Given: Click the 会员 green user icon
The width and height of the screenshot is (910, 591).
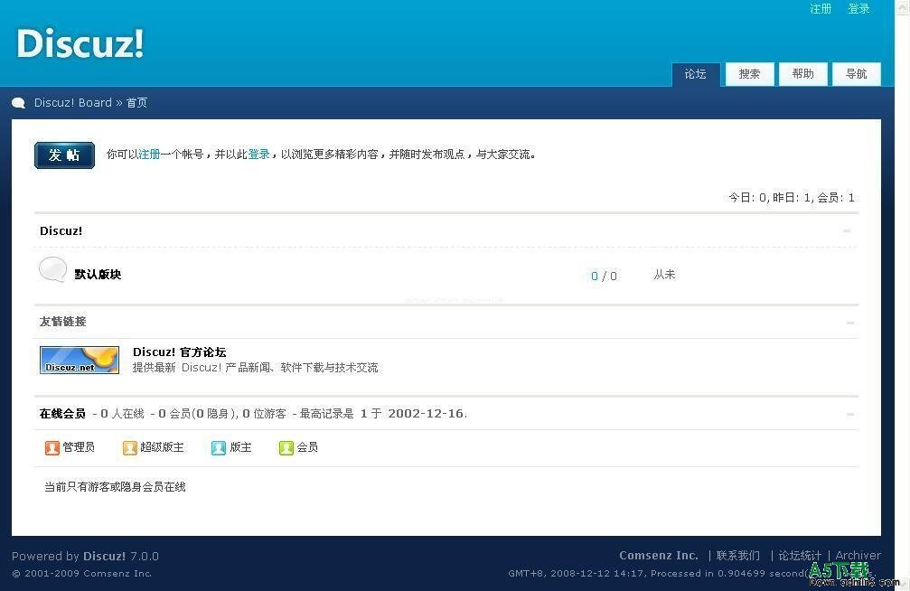Looking at the screenshot, I should [286, 447].
